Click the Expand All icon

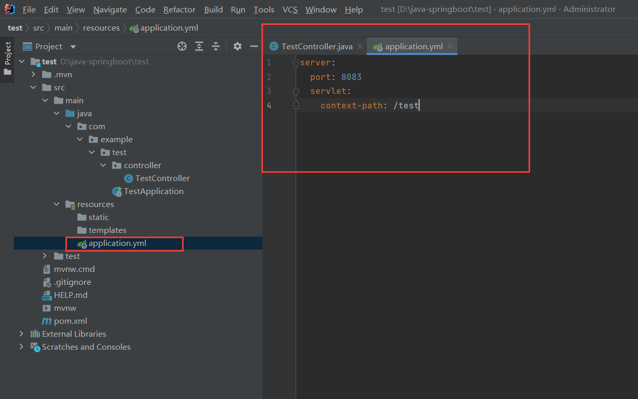pos(199,47)
